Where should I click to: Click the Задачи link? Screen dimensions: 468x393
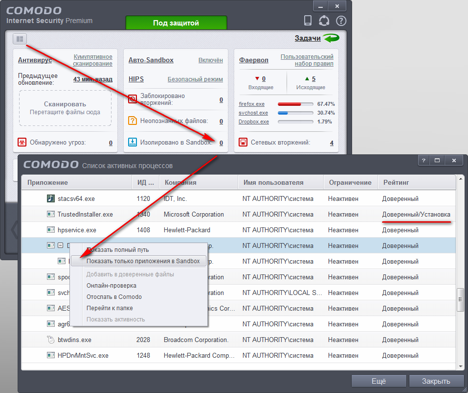point(308,38)
